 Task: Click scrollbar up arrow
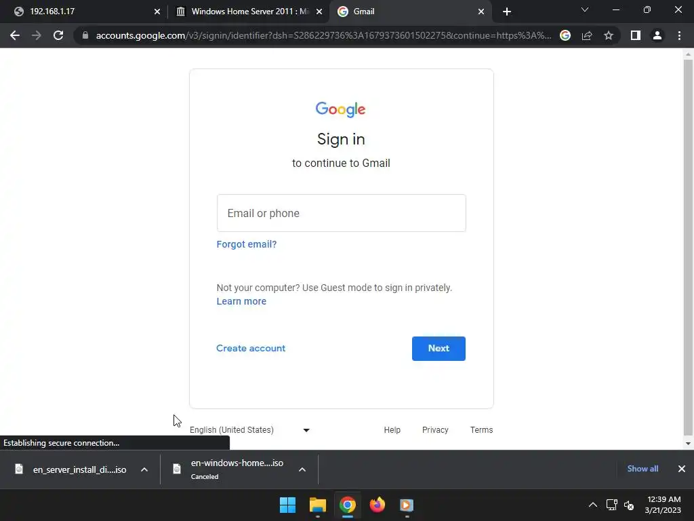point(688,54)
